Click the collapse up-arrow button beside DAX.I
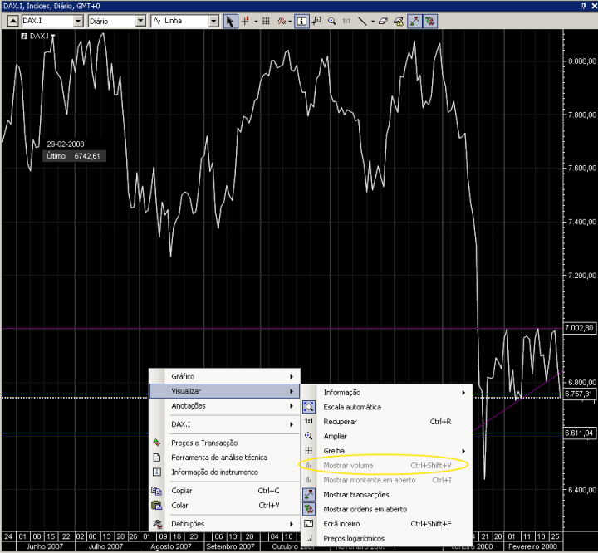 (12, 21)
